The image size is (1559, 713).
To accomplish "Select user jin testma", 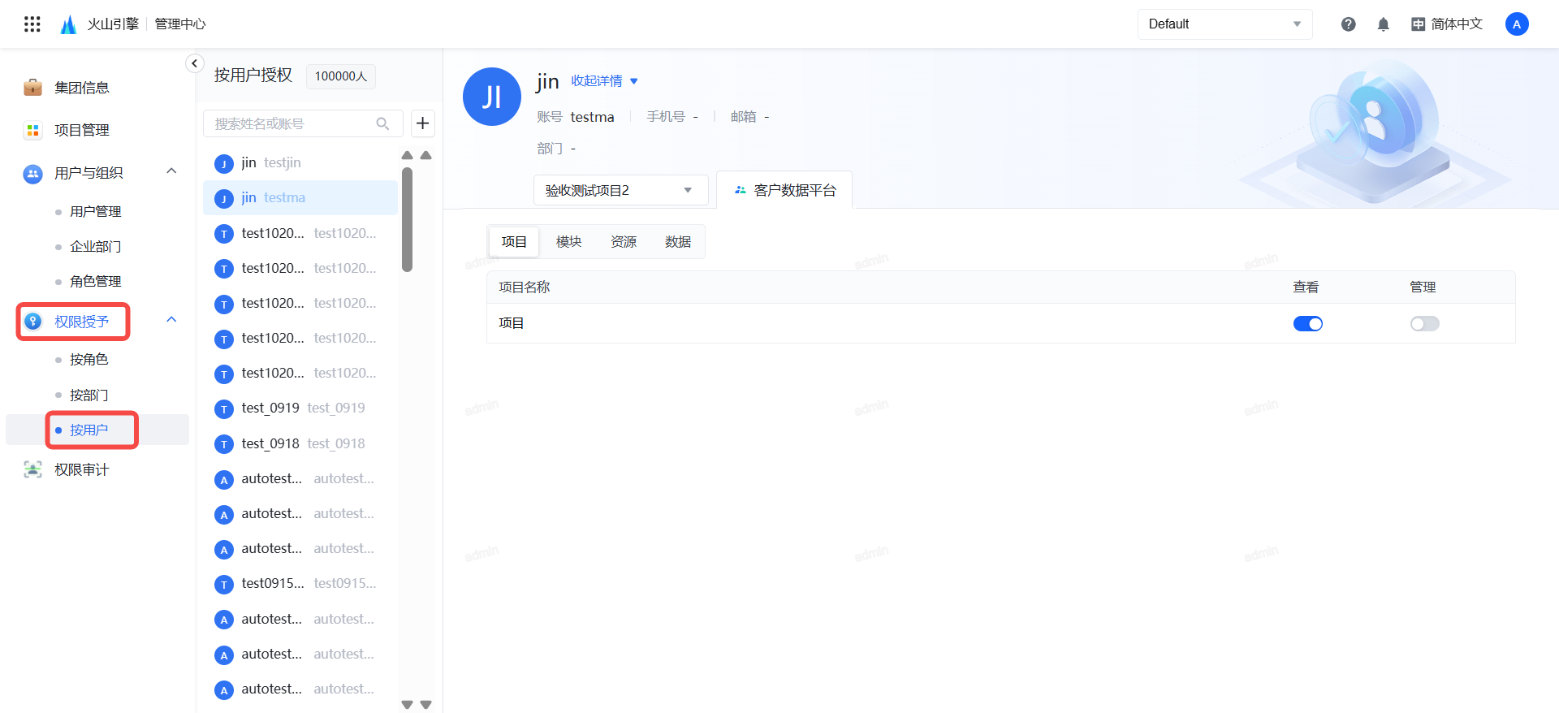I will pos(300,198).
